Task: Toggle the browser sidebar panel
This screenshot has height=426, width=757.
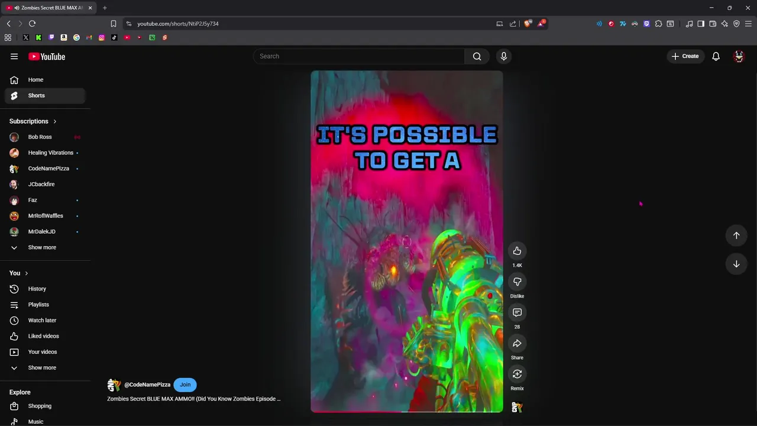Action: click(701, 24)
